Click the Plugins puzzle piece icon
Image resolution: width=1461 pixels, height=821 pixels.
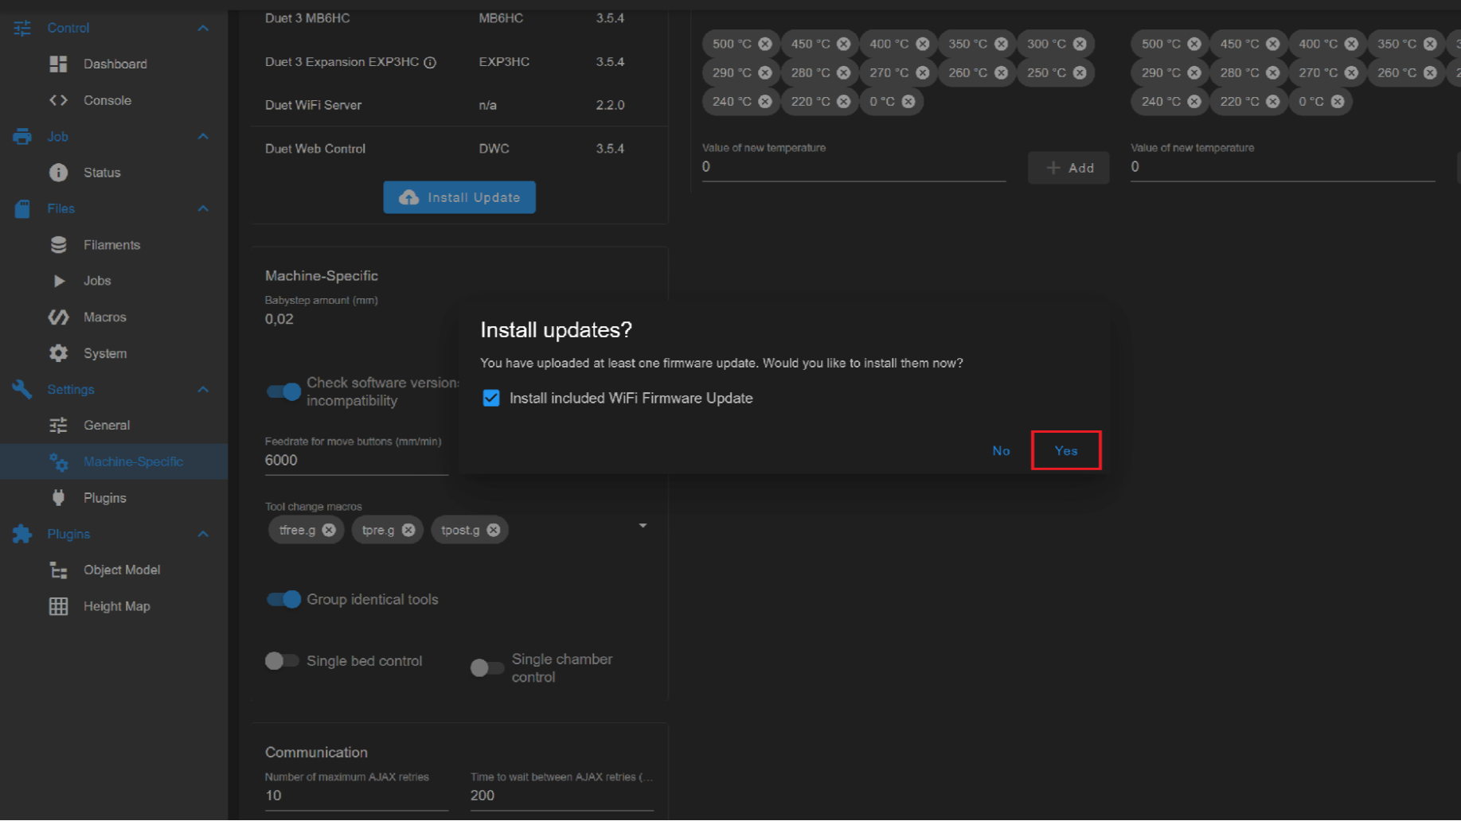pyautogui.click(x=22, y=534)
